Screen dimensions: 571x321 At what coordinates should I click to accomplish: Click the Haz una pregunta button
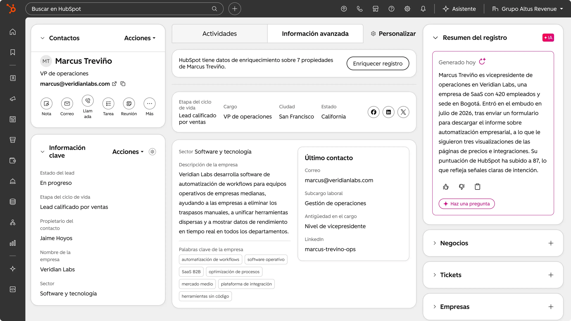click(x=466, y=204)
